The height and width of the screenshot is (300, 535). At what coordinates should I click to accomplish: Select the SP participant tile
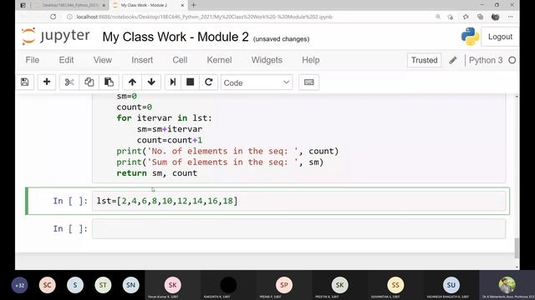tap(284, 285)
